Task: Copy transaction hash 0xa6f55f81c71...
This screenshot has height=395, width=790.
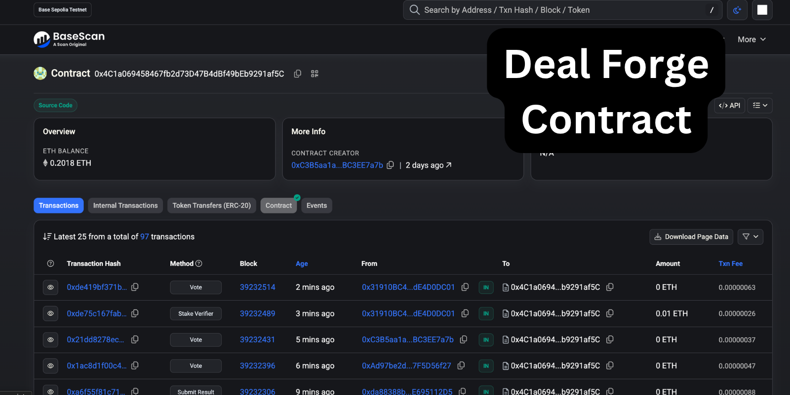Action: (135, 391)
